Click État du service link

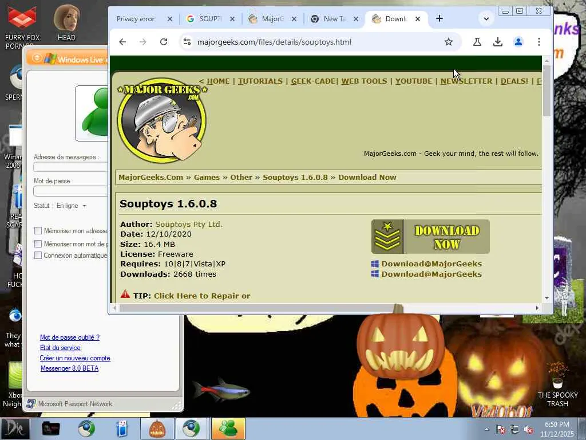tap(60, 348)
